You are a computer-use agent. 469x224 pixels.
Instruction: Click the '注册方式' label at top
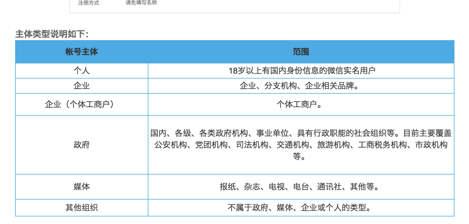[88, 3]
